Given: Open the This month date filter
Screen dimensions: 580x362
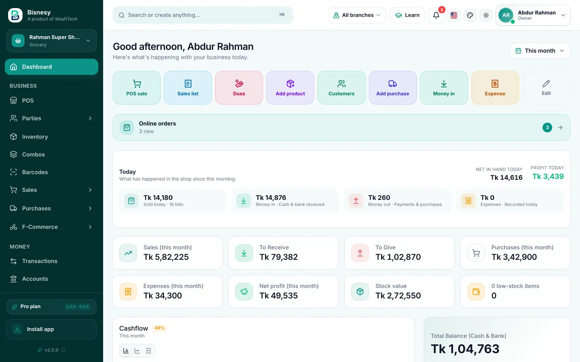Looking at the screenshot, I should (540, 51).
